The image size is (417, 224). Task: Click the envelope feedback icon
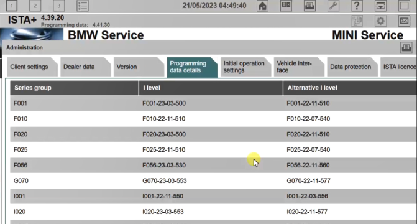404,21
